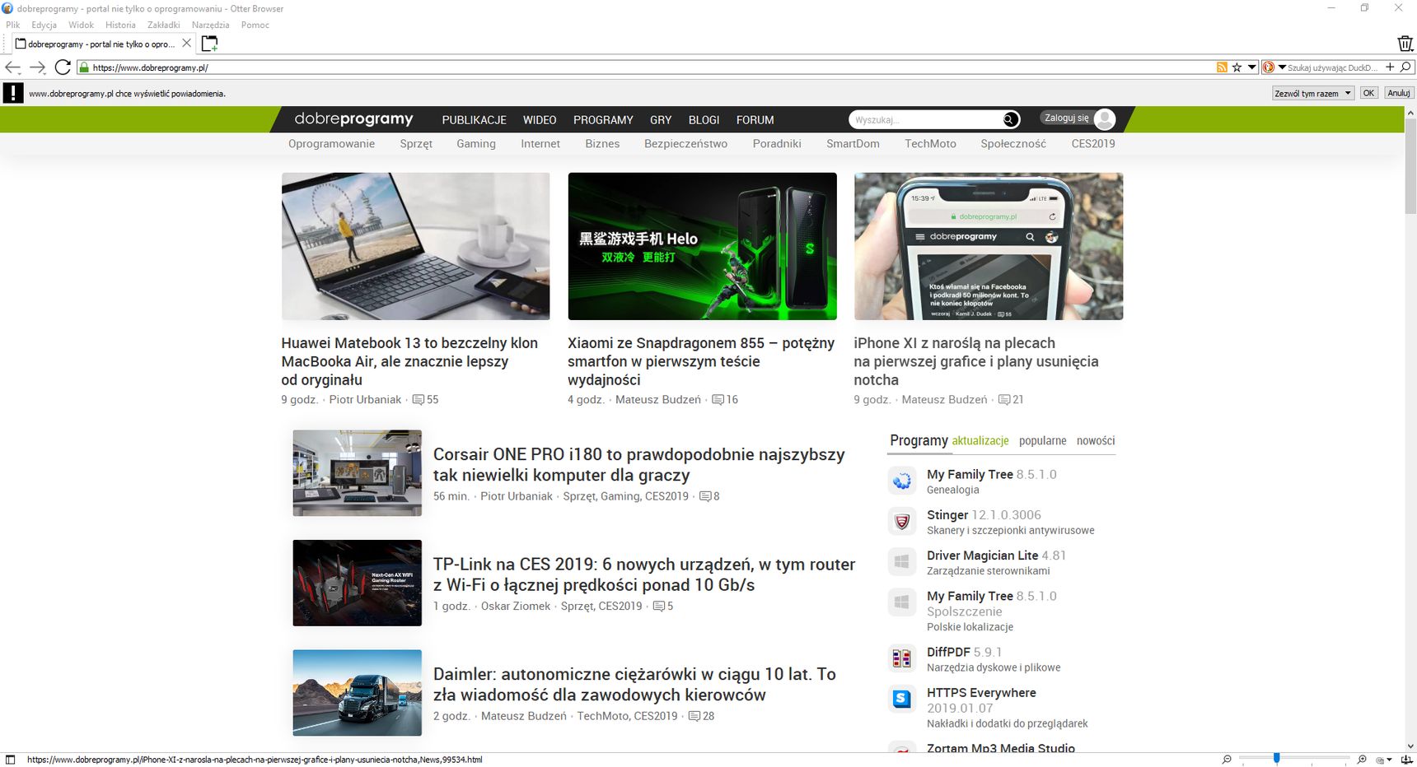1417x767 pixels.
Task: Switch Programy list to aktualizacje tab
Action: pos(980,441)
